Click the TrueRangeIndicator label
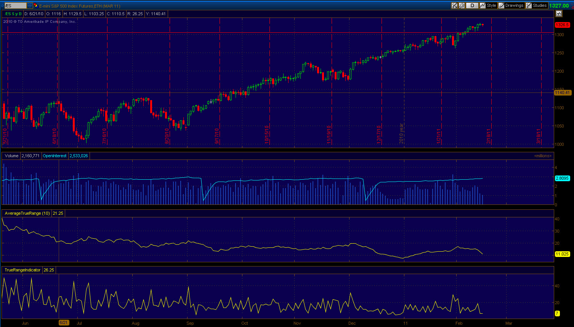Viewport: 574px width, 327px height. (x=22, y=270)
